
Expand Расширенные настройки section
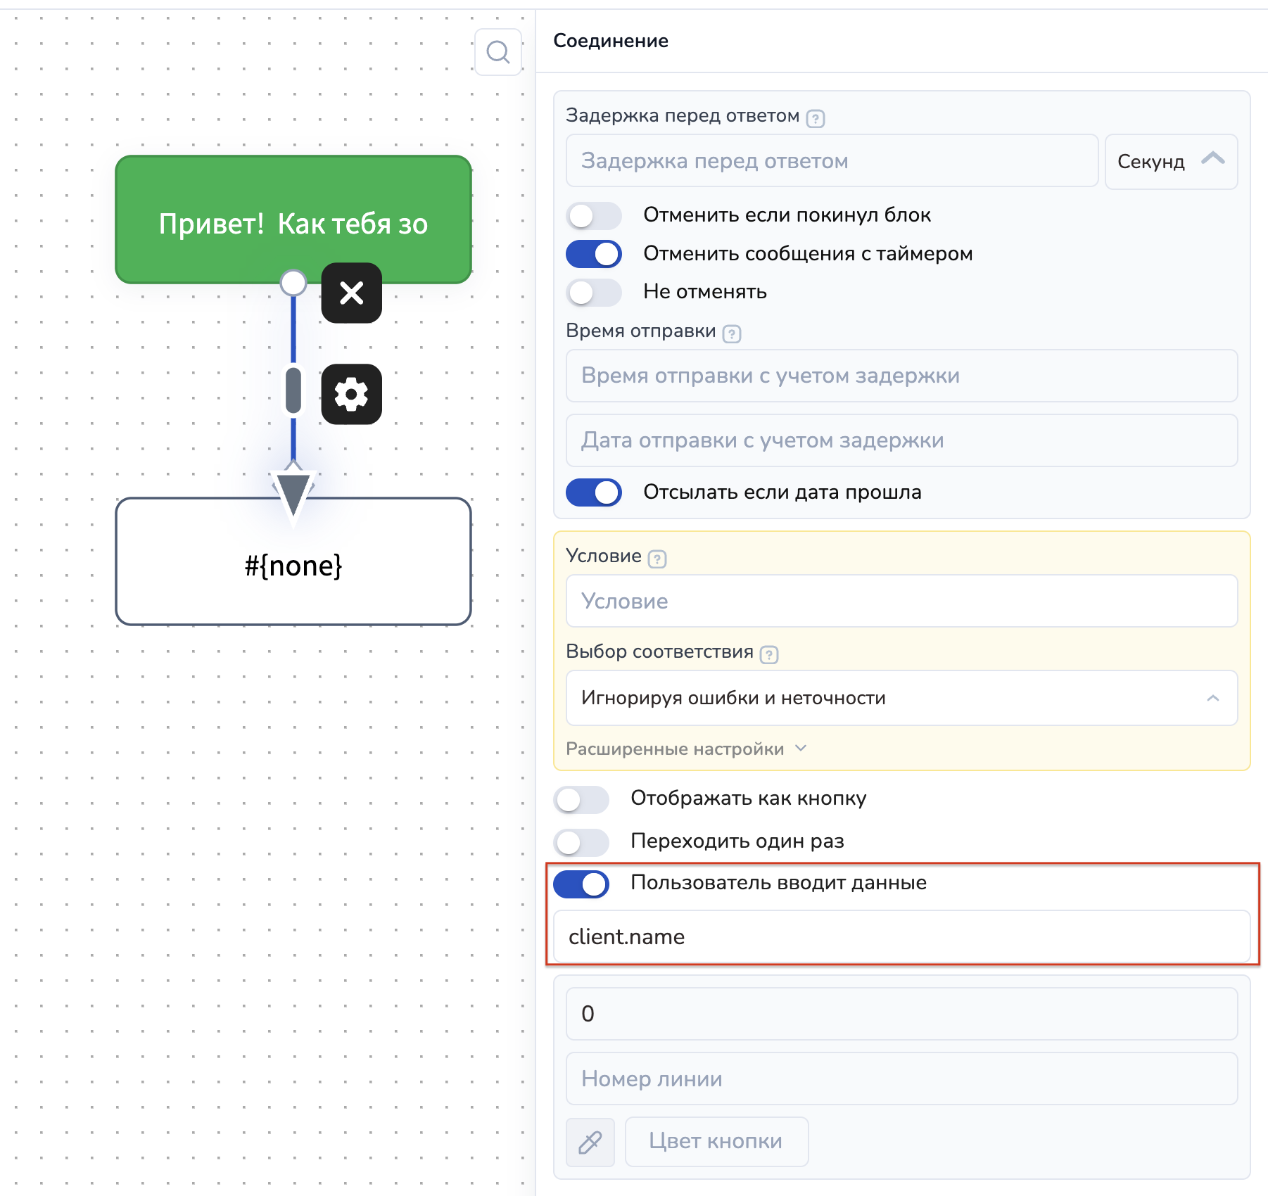click(x=686, y=749)
